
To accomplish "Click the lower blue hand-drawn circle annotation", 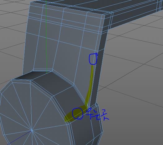I will coord(78,114).
